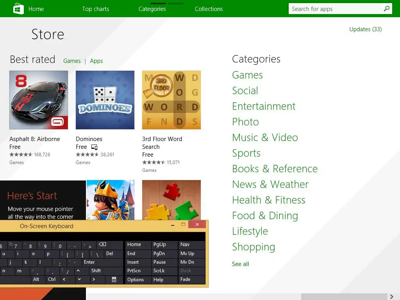Open the Sports category
This screenshot has height=300, width=400.
tap(246, 153)
